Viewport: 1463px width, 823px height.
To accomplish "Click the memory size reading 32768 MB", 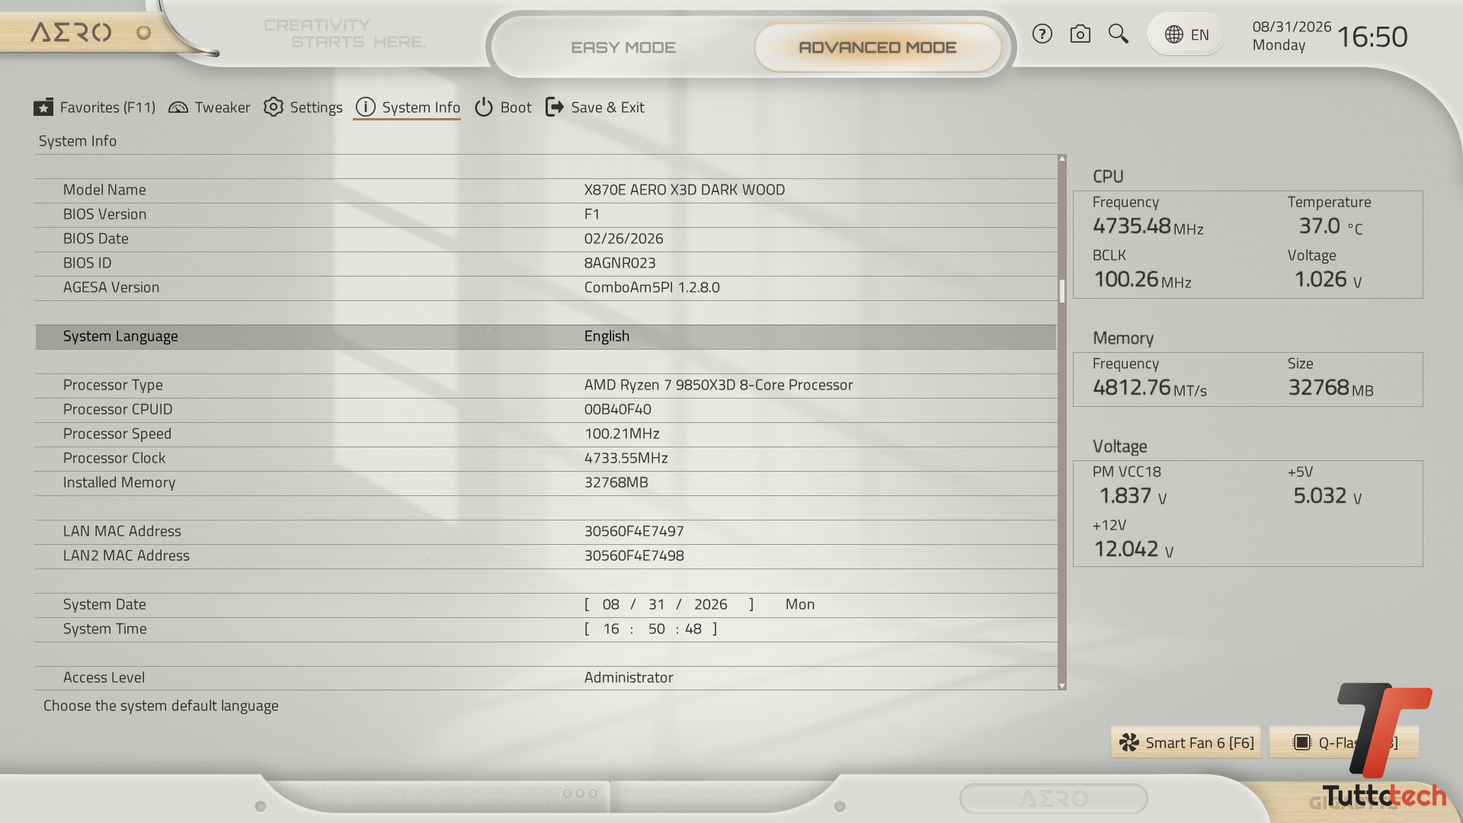I will pos(1330,388).
